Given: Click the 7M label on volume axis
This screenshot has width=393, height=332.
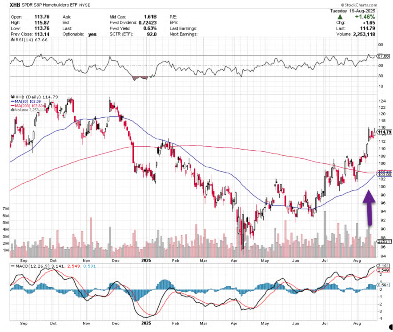Looking at the screenshot, I should point(5,208).
